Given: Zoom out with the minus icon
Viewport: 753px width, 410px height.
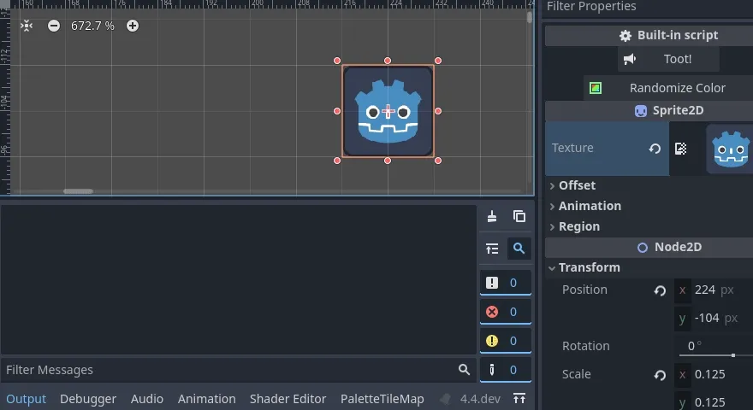Looking at the screenshot, I should click(54, 26).
